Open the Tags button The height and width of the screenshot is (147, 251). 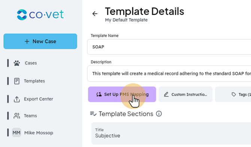pos(233,94)
